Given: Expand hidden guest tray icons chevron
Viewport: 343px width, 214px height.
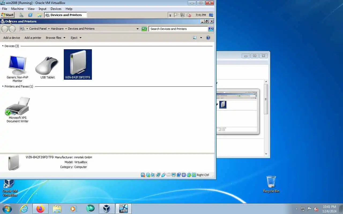Looking at the screenshot, I should tap(170, 15).
